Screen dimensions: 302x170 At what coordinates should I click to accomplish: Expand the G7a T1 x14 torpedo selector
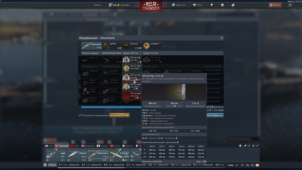112,60
